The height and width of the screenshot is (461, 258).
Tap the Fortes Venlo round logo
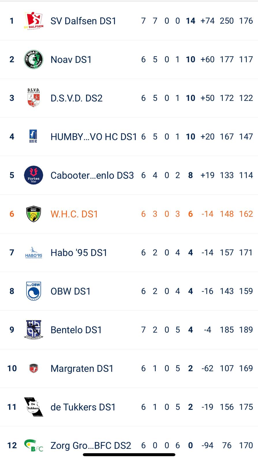33,175
